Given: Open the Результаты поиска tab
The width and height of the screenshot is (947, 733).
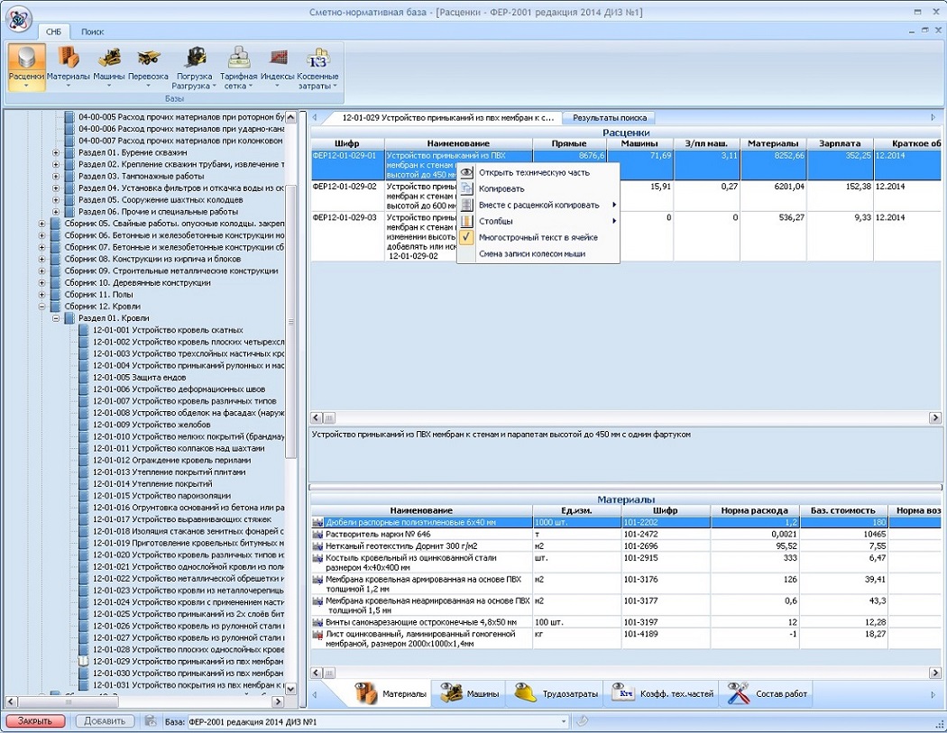Looking at the screenshot, I should tap(610, 118).
